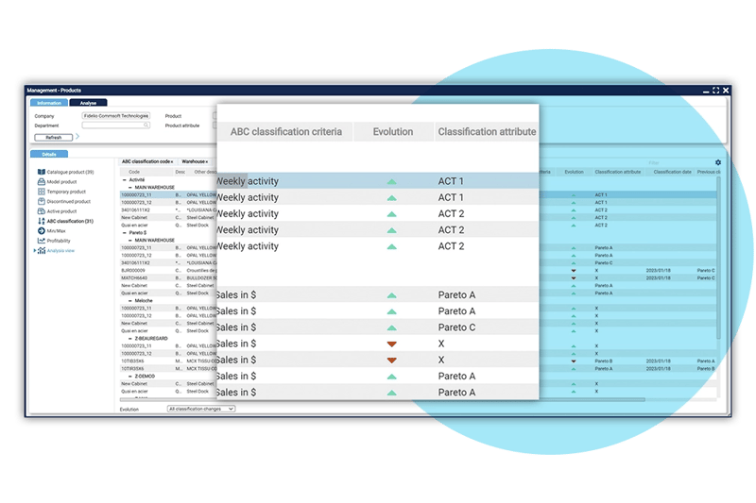Select highlighted row 100000723_11 under Activité
This screenshot has height=503, width=756.
coord(168,195)
